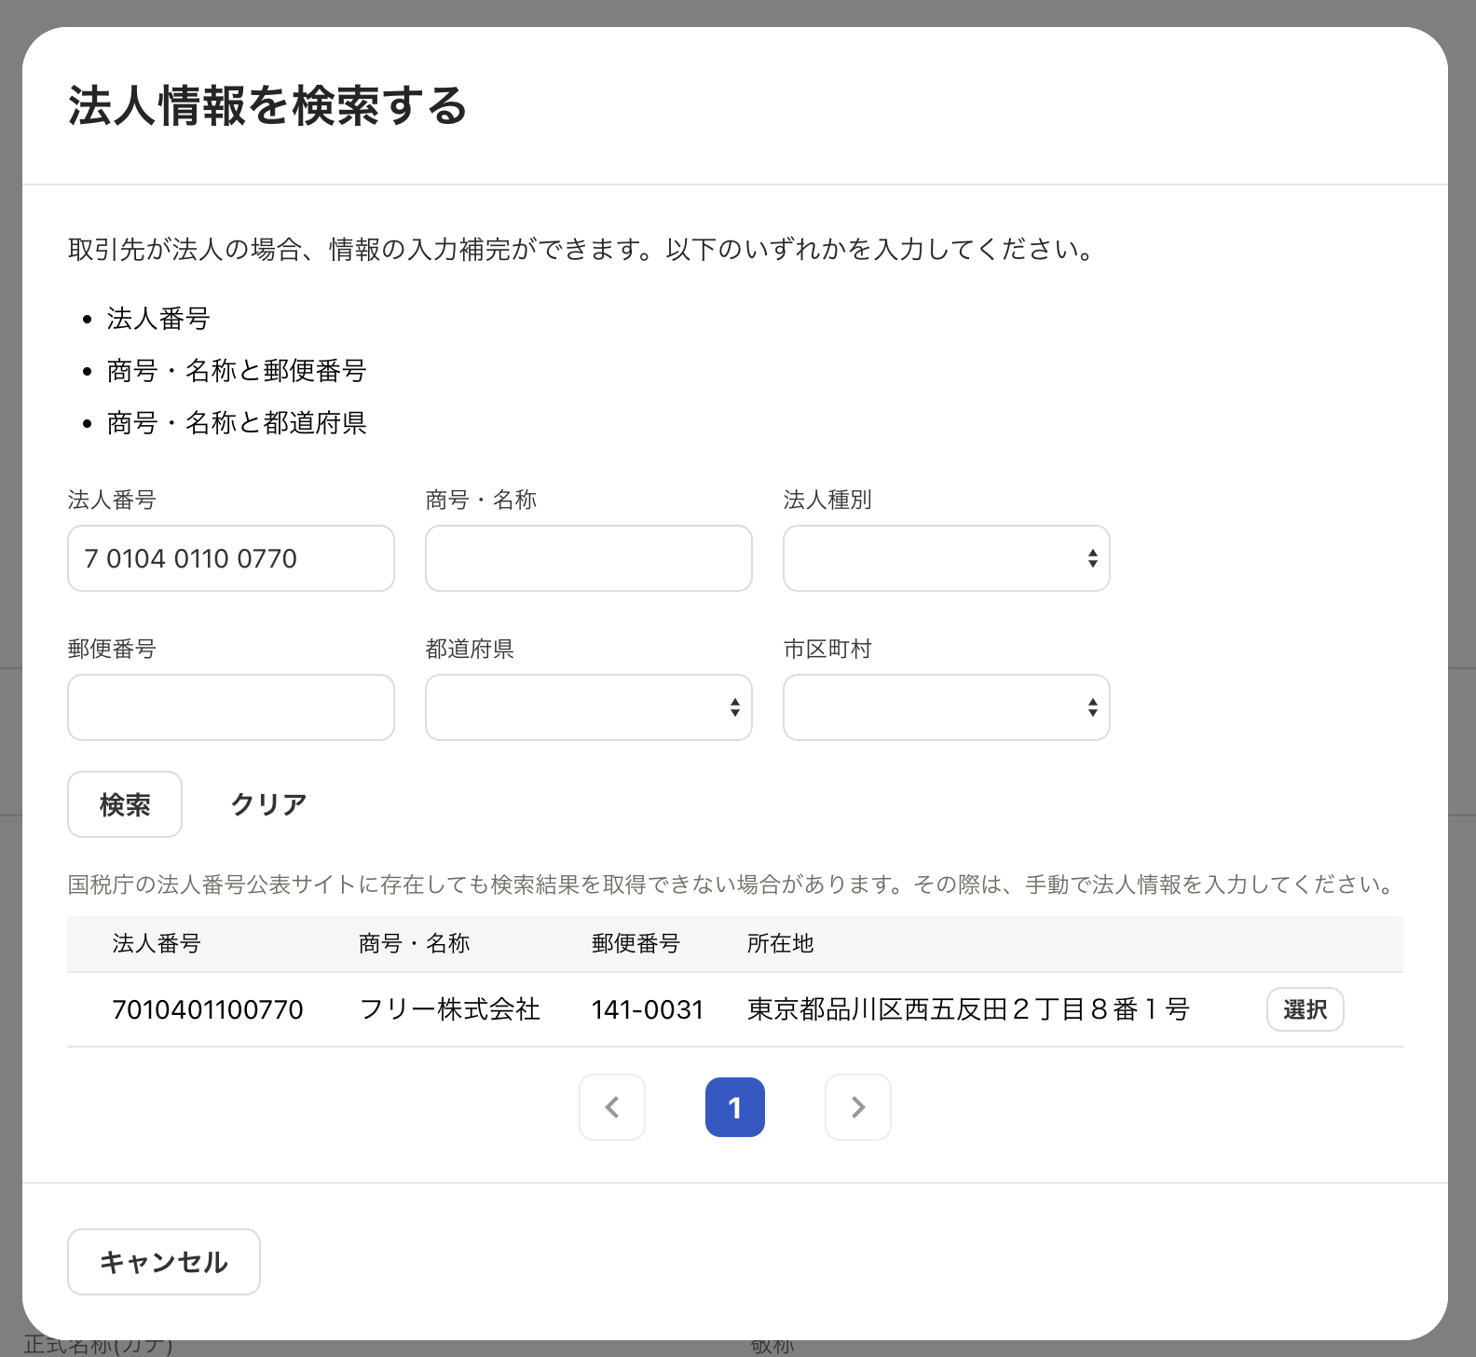
Task: Click the 郵便番号 input field
Action: [x=231, y=707]
